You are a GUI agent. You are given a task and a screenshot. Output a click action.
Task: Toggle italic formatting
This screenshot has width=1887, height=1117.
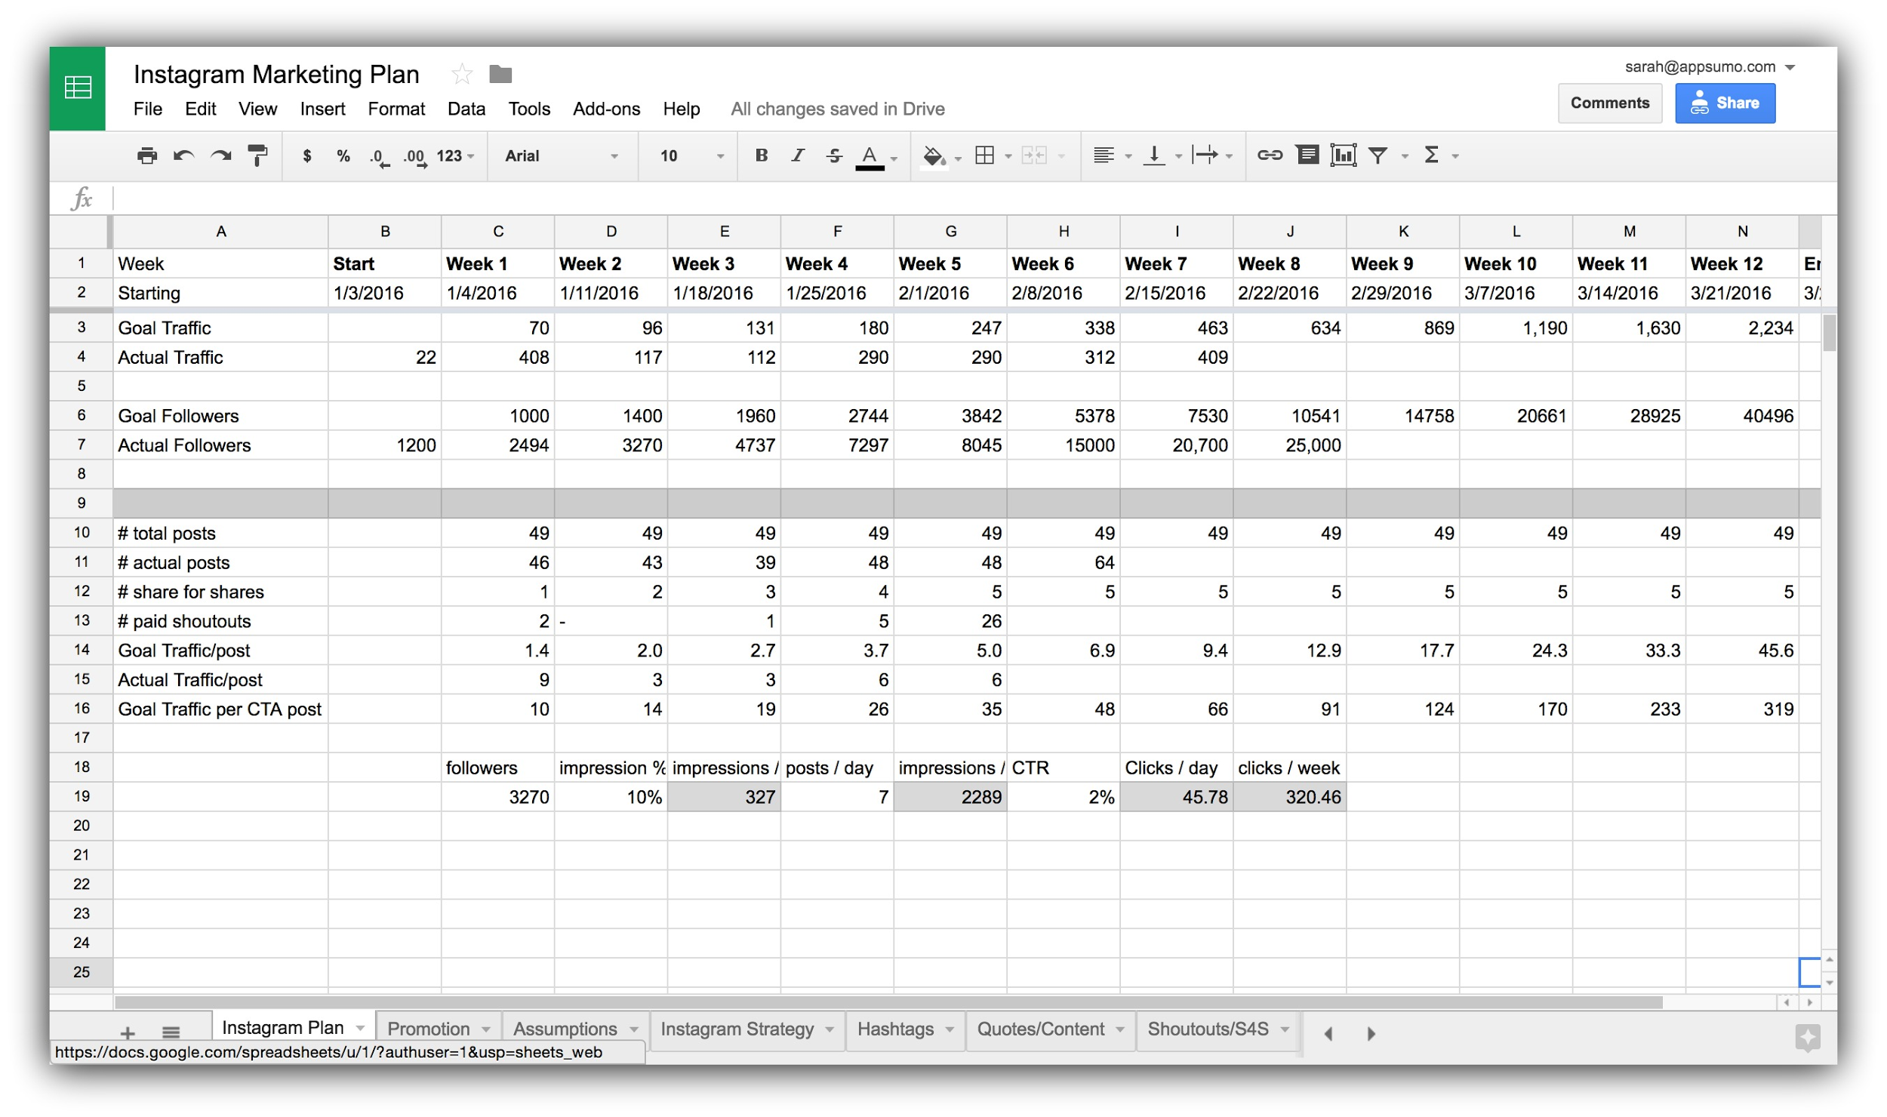click(798, 155)
